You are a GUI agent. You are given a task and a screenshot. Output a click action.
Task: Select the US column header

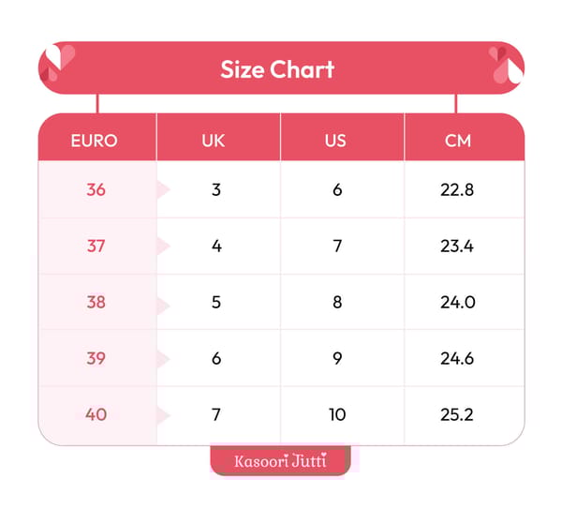pos(335,142)
